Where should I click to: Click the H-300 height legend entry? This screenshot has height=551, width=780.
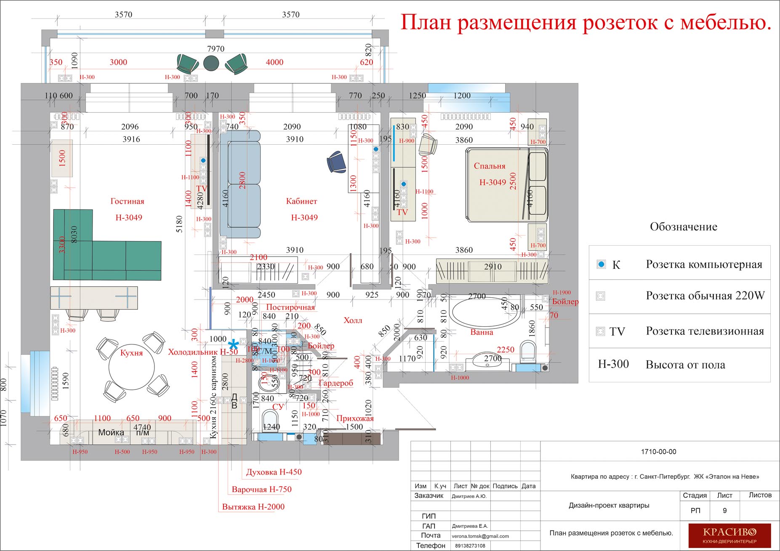click(613, 364)
